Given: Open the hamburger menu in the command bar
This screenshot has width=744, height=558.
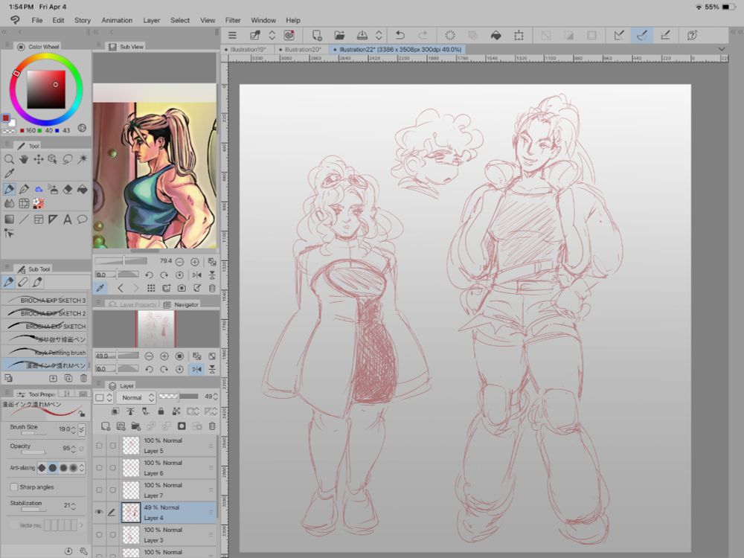Looking at the screenshot, I should [232, 35].
